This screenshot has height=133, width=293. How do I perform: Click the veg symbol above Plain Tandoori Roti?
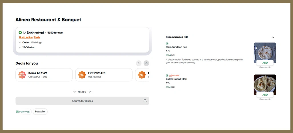pos(167,44)
